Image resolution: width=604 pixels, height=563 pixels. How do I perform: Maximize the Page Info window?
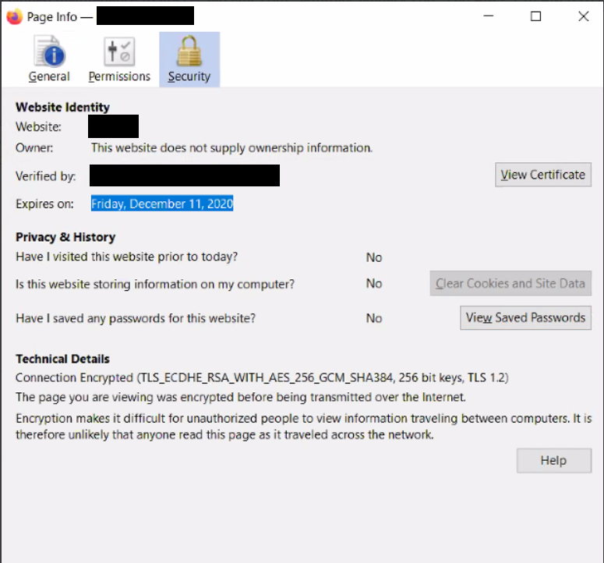click(536, 16)
